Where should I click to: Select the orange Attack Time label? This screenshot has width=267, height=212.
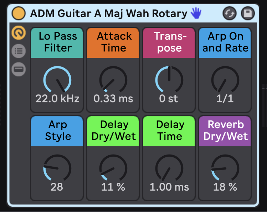coord(113,43)
